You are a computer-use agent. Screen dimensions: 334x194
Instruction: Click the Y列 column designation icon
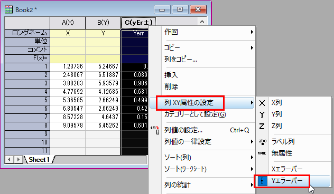click(x=262, y=115)
